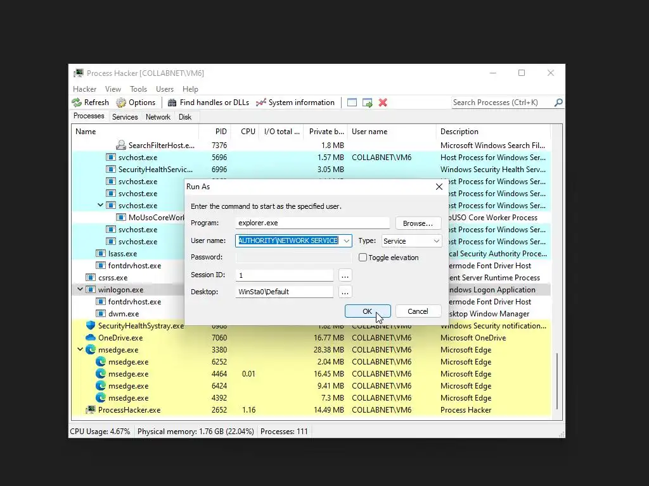This screenshot has width=649, height=486.
Task: Click SecurityHealthSystray shield icon
Action: (x=91, y=326)
